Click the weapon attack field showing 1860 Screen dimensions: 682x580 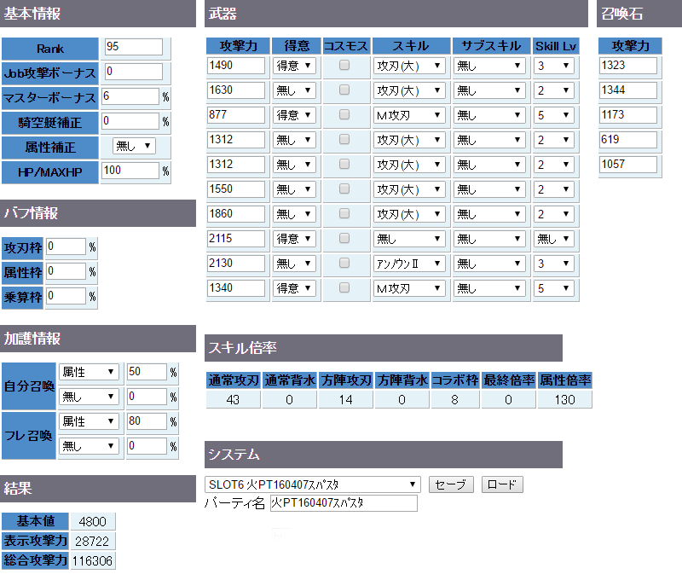coord(236,214)
